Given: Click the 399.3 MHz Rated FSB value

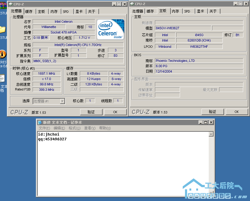Looking at the screenshot, I should point(47,90).
